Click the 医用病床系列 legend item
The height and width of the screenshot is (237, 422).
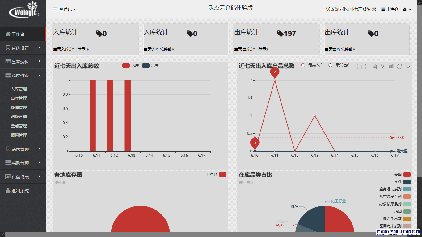point(395,226)
